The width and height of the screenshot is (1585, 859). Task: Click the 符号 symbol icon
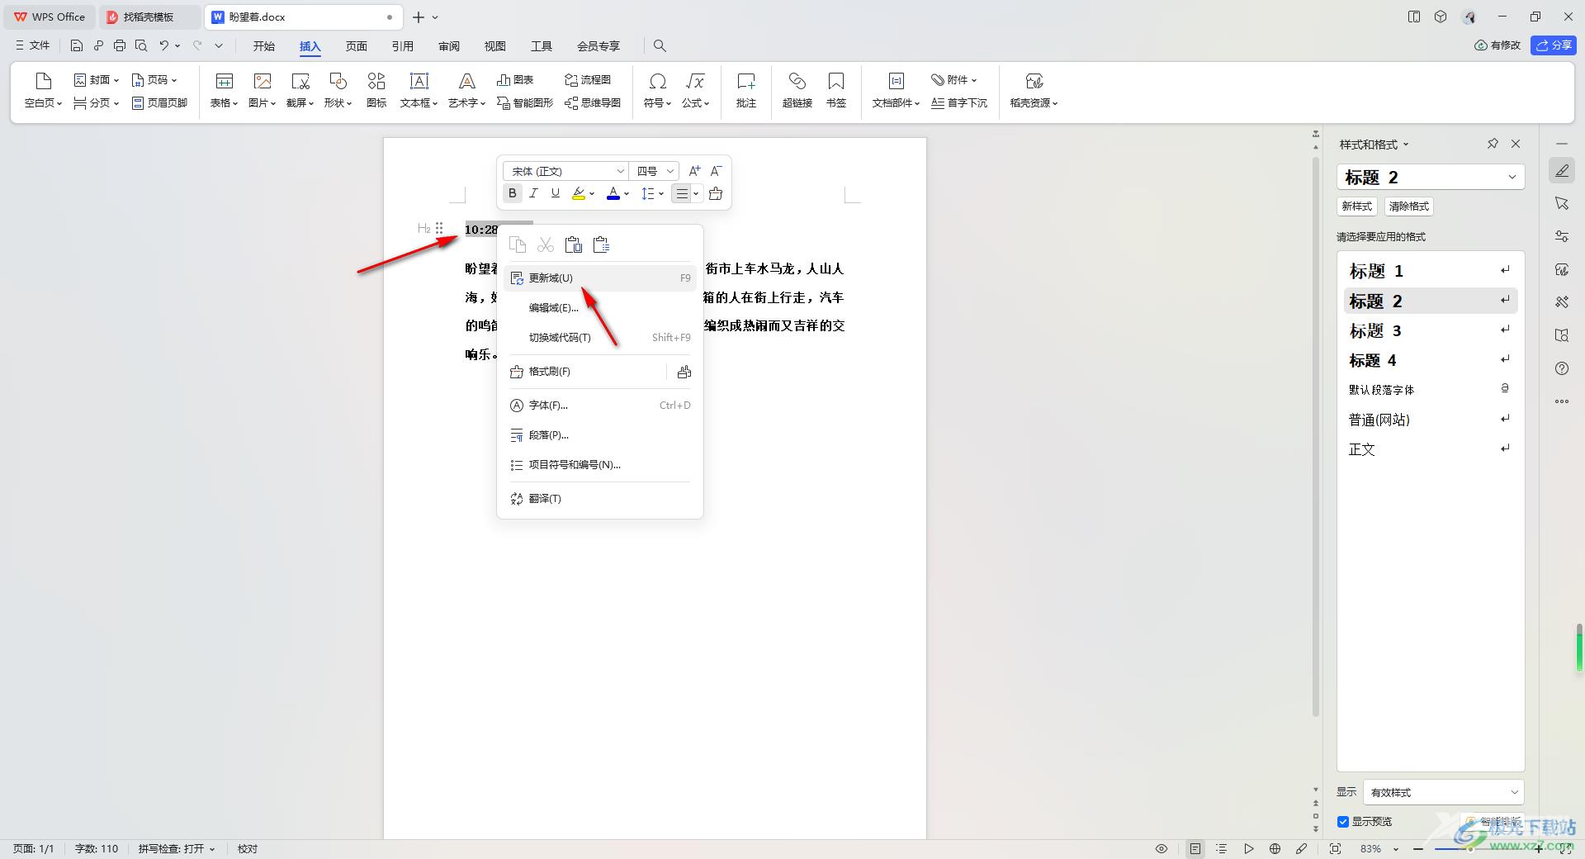pos(657,81)
